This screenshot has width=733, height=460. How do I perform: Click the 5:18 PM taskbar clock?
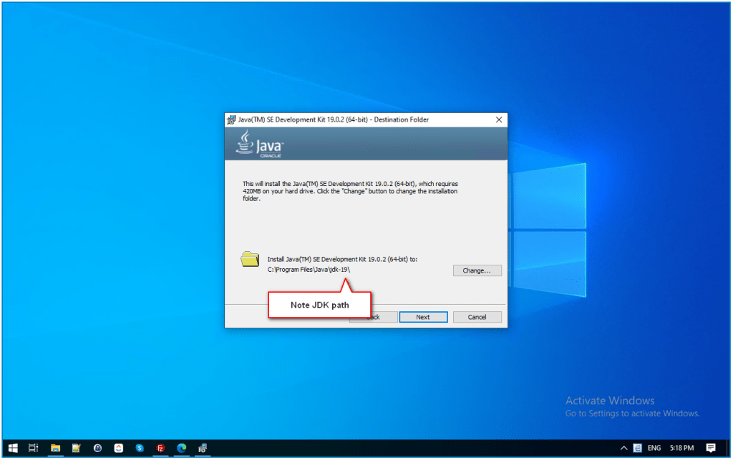(x=681, y=448)
